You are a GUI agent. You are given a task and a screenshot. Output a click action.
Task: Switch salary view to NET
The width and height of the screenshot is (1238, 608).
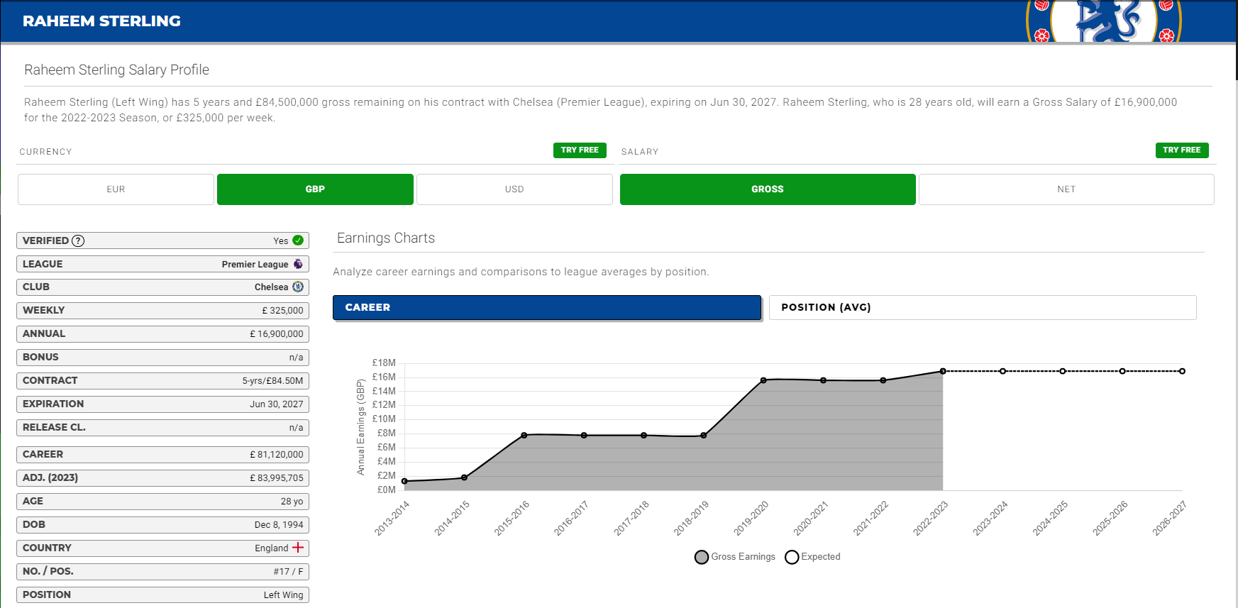pos(1066,189)
